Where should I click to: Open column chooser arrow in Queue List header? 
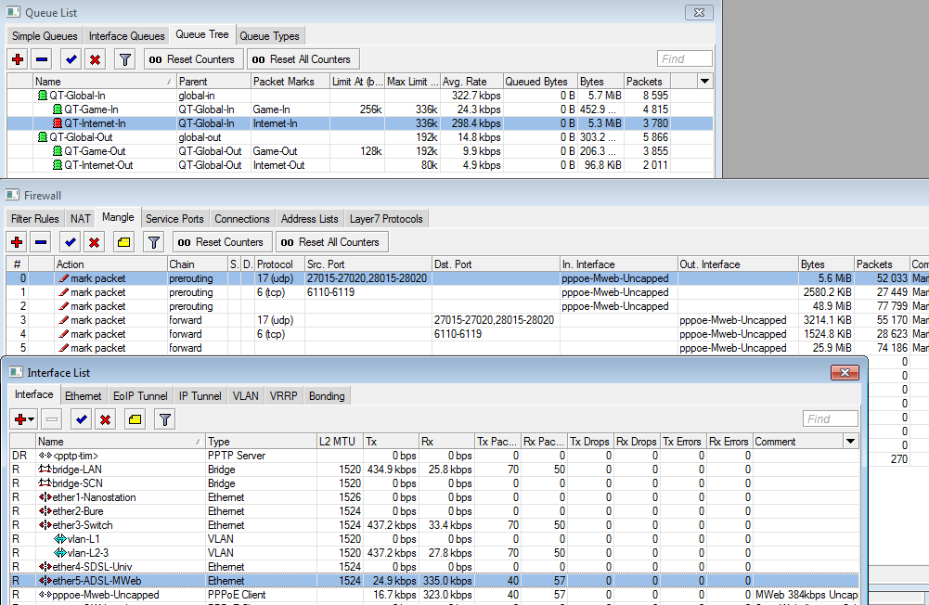point(704,82)
